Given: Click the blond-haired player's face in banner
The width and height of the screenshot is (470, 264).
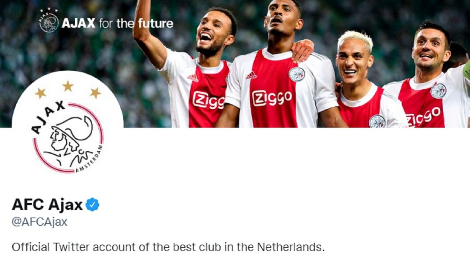Looking at the screenshot, I should (354, 64).
